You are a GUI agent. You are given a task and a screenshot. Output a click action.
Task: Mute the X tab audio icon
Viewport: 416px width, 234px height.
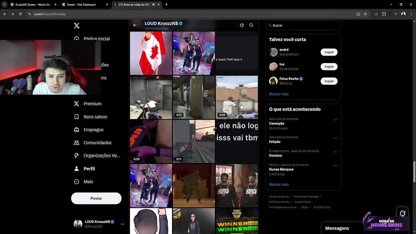coord(153,5)
